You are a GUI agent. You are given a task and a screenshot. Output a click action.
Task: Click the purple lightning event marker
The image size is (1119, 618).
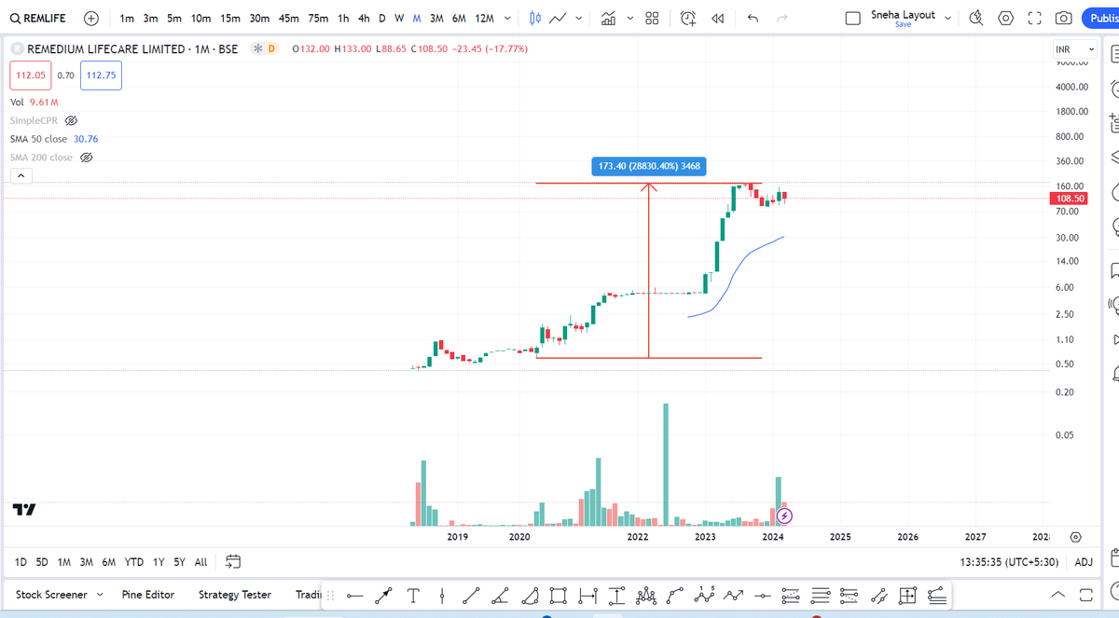click(x=784, y=515)
